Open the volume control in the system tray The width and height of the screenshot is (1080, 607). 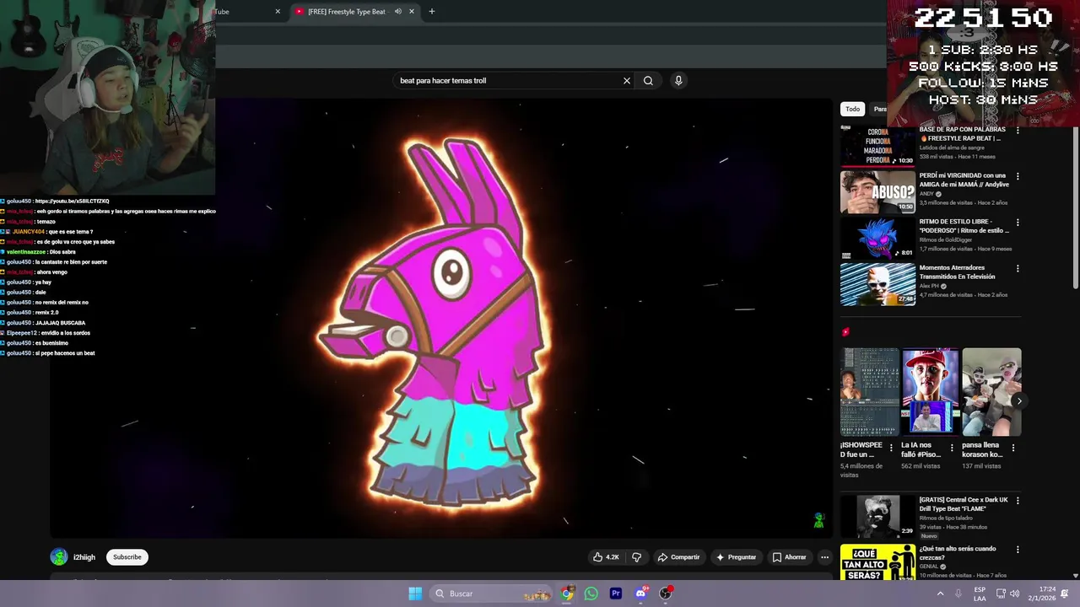click(x=1014, y=594)
